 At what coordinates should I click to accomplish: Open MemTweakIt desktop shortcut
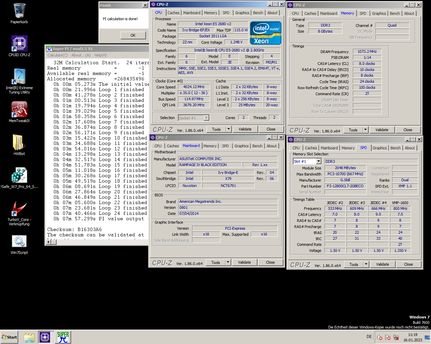[x=19, y=109]
